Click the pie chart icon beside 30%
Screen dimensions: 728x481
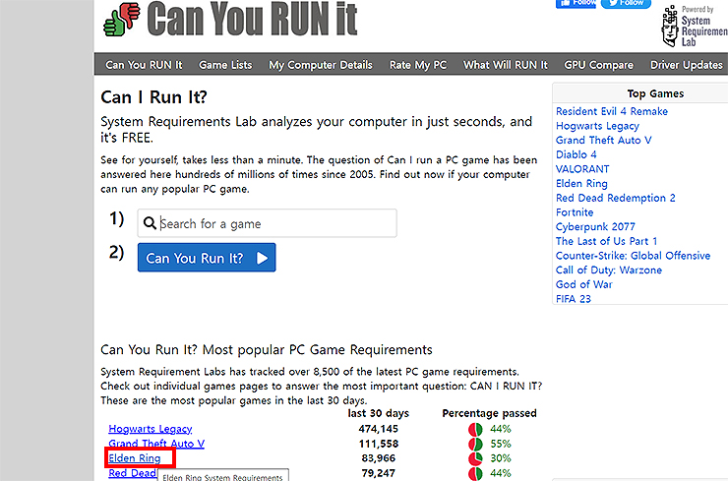tap(475, 458)
